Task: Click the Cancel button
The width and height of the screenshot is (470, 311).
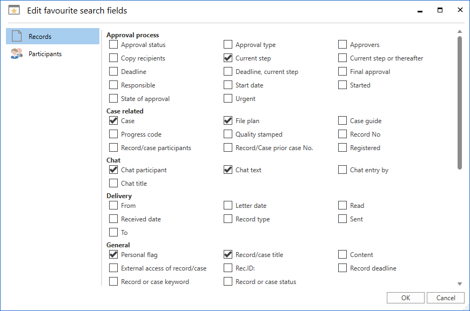Action: pos(446,298)
